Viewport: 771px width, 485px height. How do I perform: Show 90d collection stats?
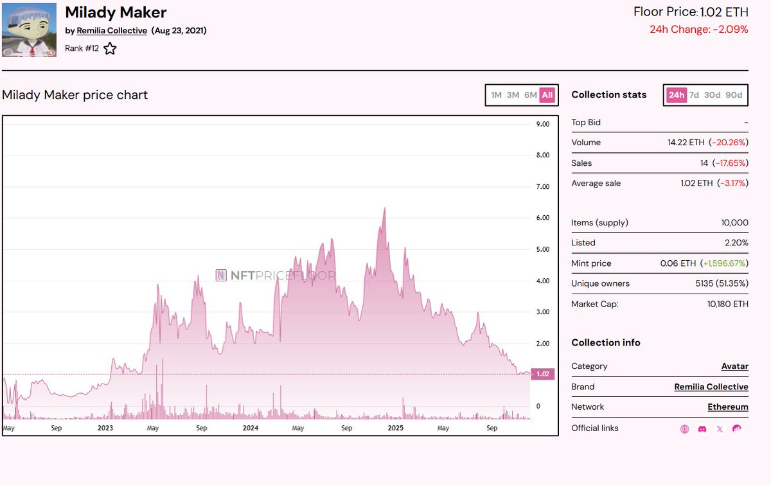tap(734, 95)
